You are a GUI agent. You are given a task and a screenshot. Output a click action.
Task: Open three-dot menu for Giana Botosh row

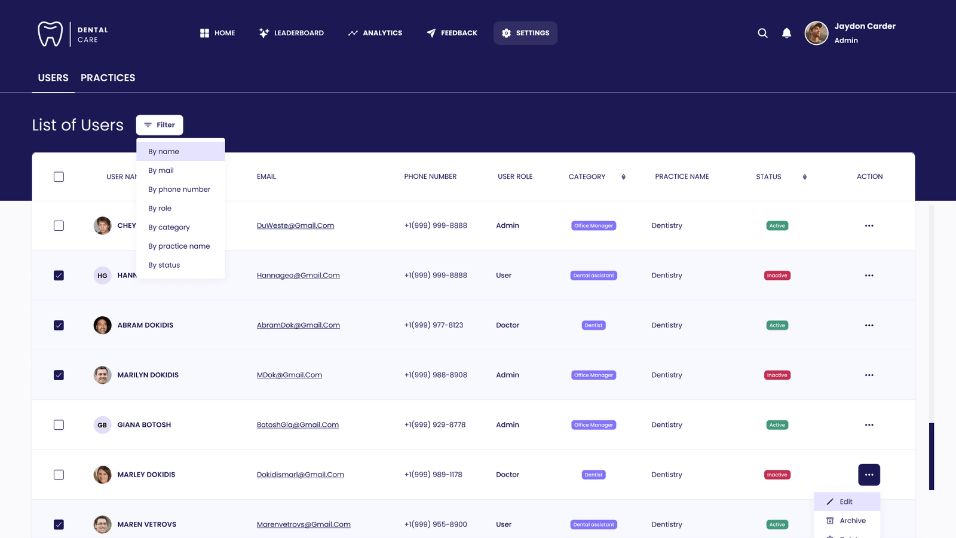(869, 425)
